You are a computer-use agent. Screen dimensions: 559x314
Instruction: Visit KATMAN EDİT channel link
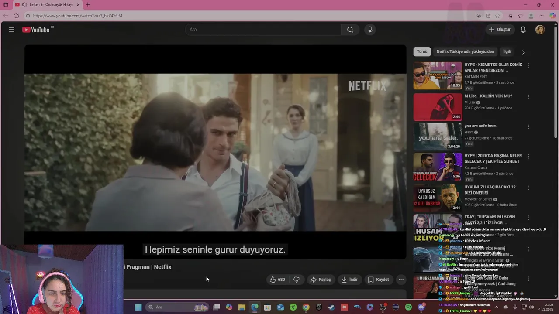[476, 77]
